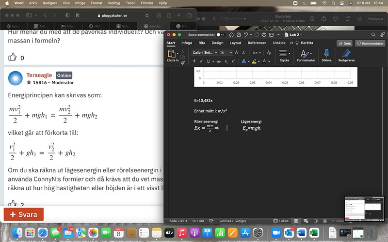This screenshot has height=242, width=388.
Task: Open the Referenser ribbon tab
Action: tap(257, 43)
